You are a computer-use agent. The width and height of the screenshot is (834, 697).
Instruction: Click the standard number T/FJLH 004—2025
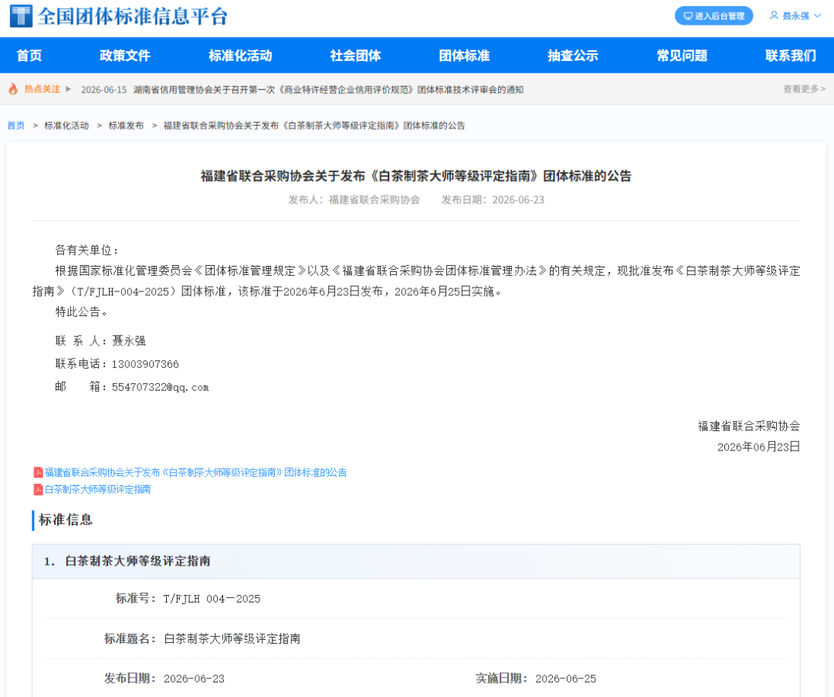(x=212, y=599)
